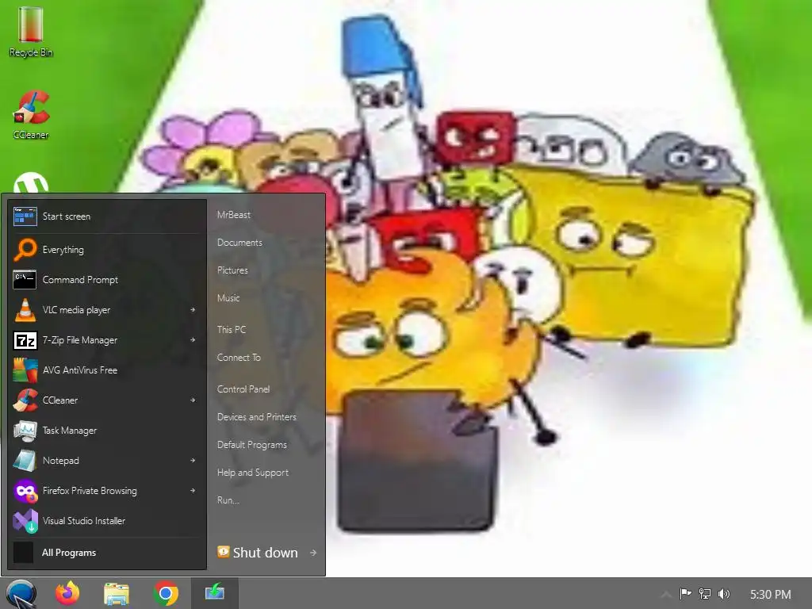Open File Explorer from the taskbar

point(117,593)
